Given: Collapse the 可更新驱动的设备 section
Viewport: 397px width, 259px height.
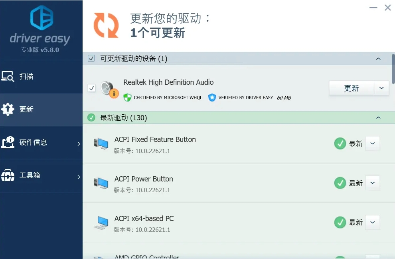Looking at the screenshot, I should click(x=378, y=59).
